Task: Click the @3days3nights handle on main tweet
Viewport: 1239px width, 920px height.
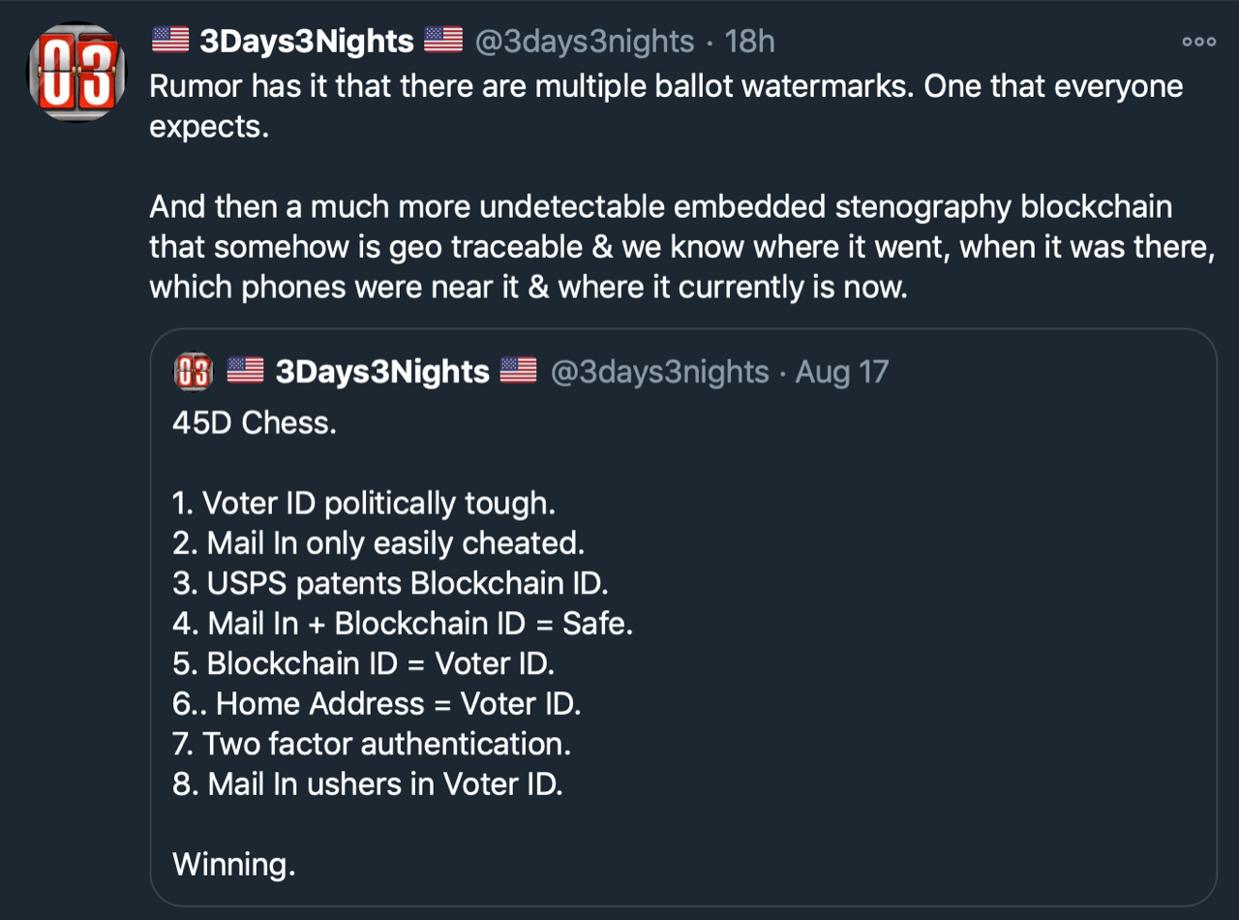Action: 584,41
